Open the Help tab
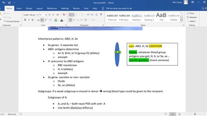 [x=95, y=8]
